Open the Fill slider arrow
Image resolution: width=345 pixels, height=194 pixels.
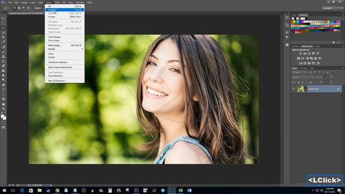pos(332,82)
